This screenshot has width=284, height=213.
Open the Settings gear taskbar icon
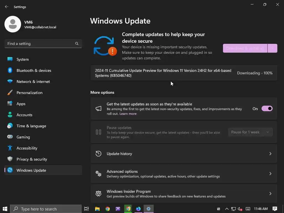pyautogui.click(x=149, y=209)
